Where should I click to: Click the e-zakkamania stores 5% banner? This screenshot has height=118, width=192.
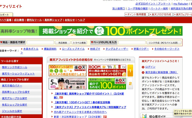click(68, 84)
